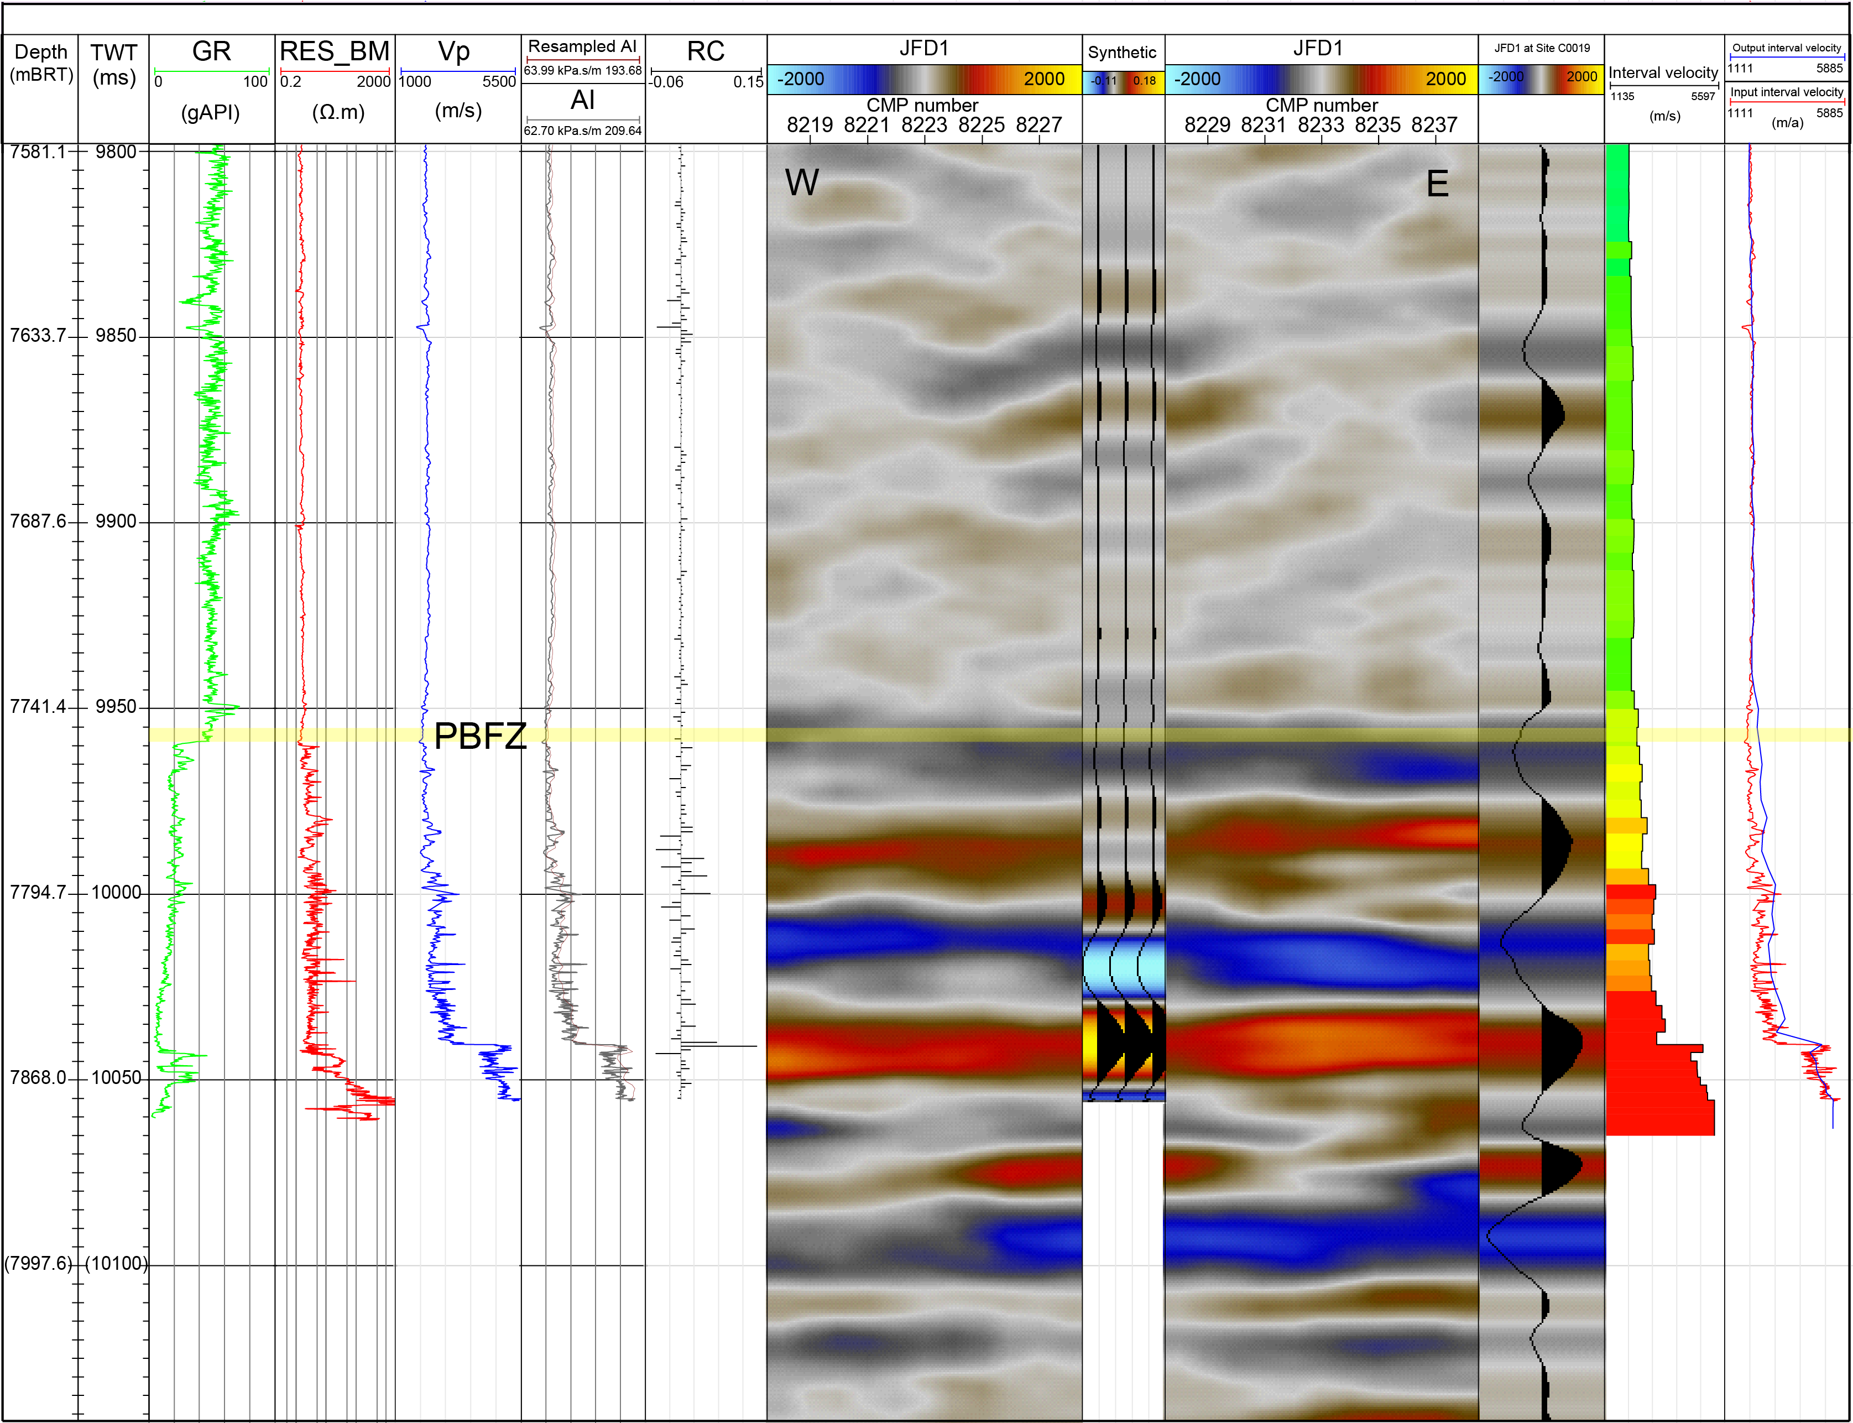Click the RES_BM track header

click(x=335, y=51)
